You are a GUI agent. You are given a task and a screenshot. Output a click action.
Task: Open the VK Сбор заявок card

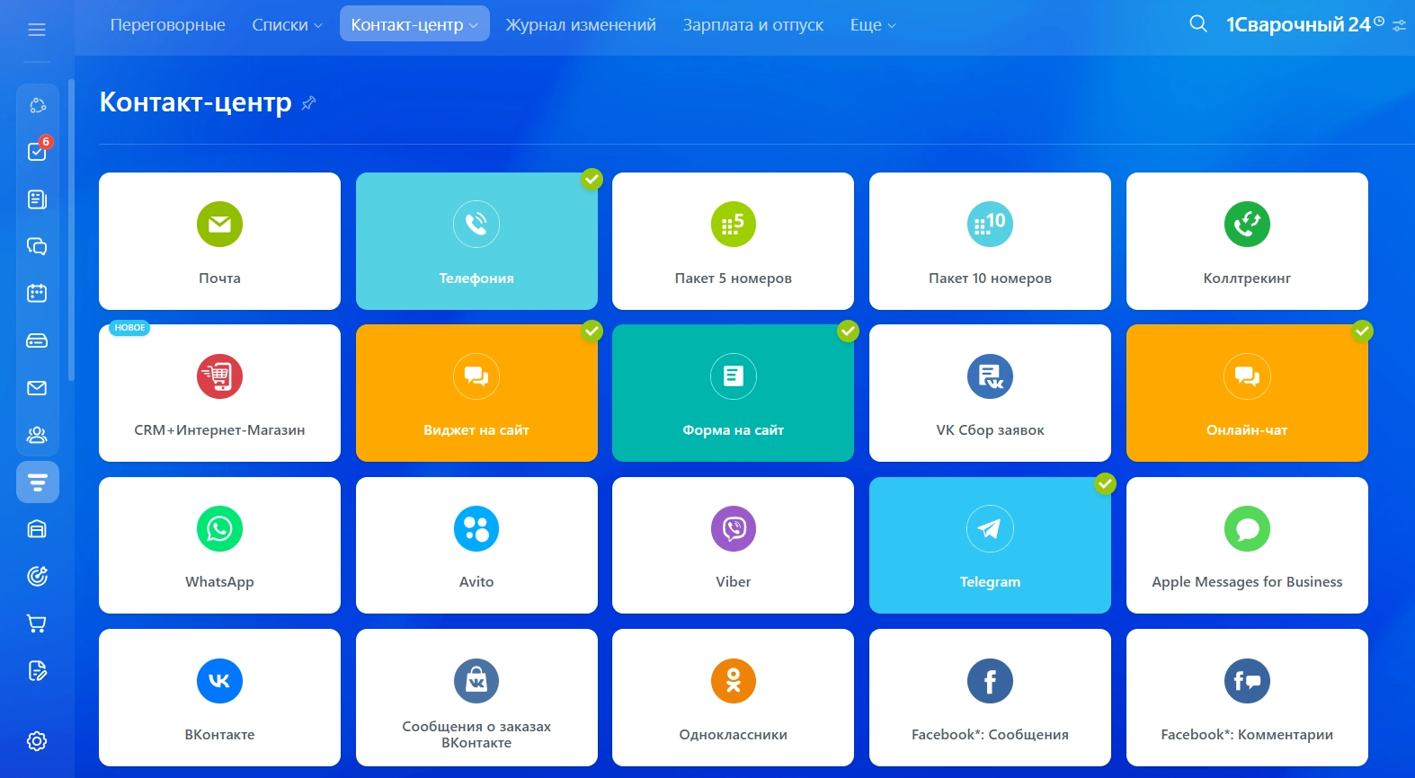990,393
